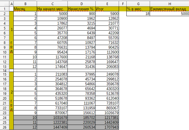Select cell with value 60705
The width and height of the screenshot is (189, 130).
click(52, 42)
